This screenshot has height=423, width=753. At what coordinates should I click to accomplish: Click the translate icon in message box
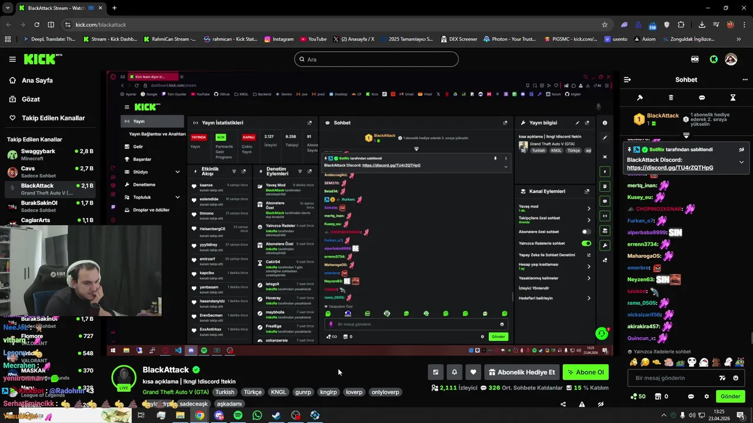(x=722, y=378)
